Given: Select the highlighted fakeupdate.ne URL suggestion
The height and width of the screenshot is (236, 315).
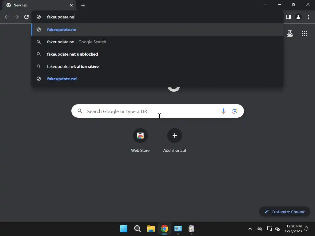Looking at the screenshot, I should click(x=157, y=29).
